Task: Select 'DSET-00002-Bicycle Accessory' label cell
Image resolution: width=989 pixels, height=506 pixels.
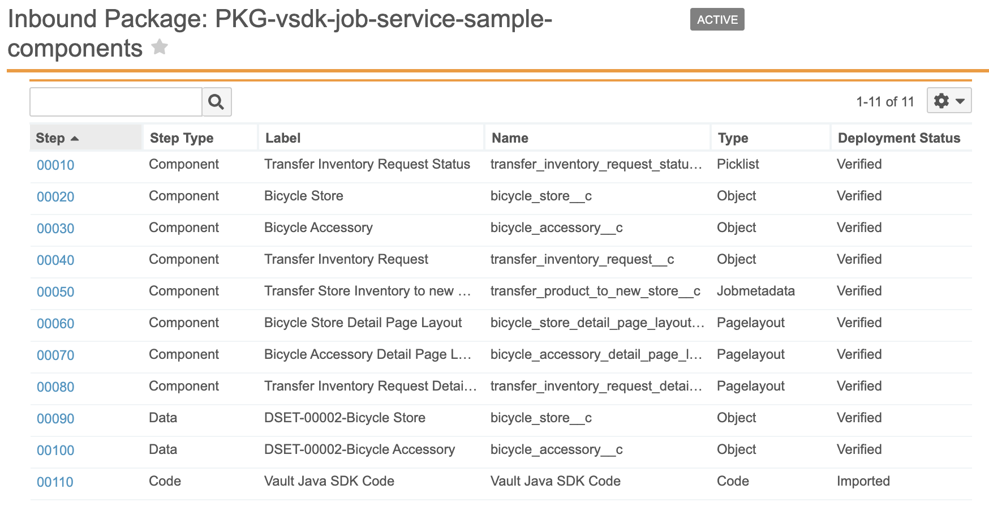Action: click(360, 449)
